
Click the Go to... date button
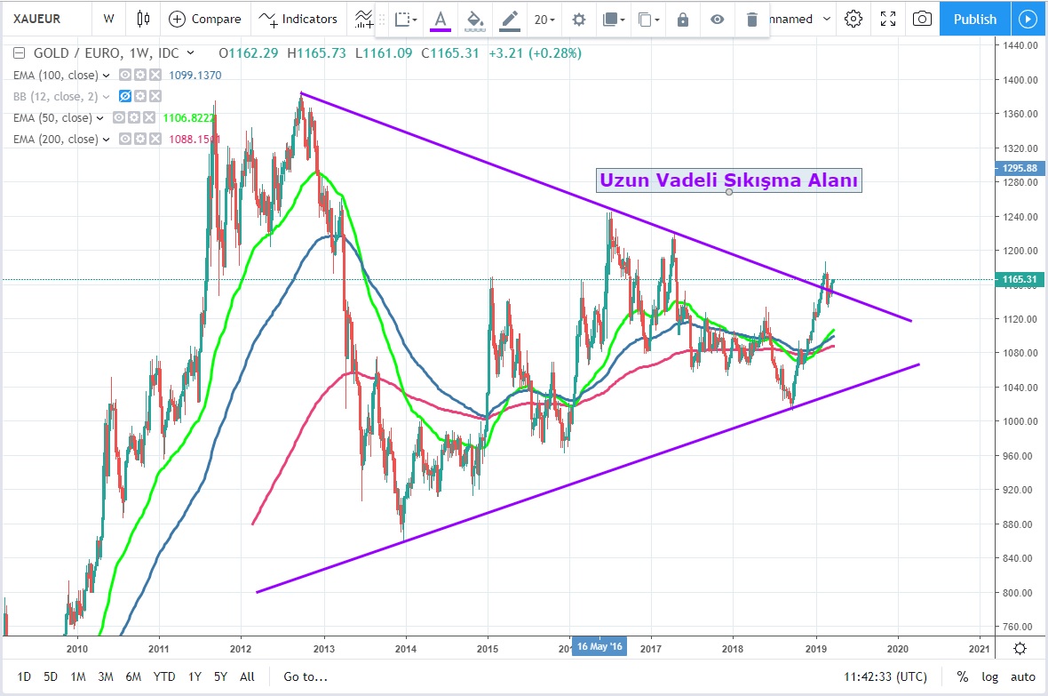tap(306, 676)
